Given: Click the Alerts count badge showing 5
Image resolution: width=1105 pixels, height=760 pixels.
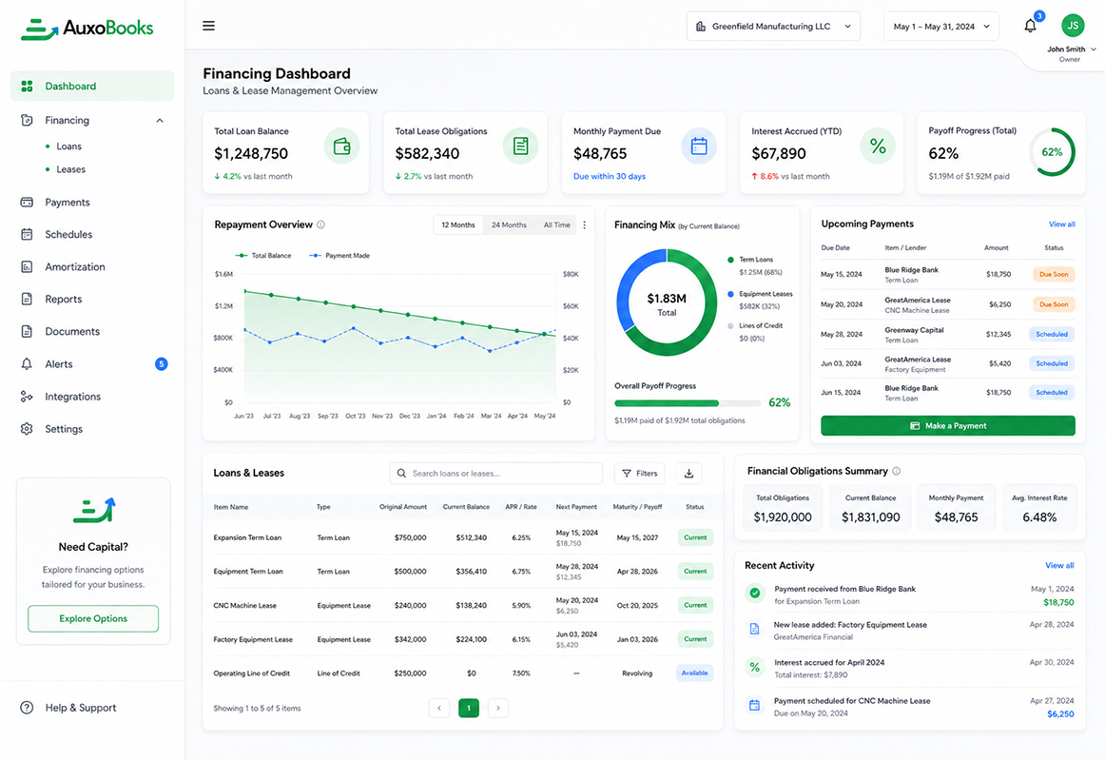Looking at the screenshot, I should pos(162,363).
